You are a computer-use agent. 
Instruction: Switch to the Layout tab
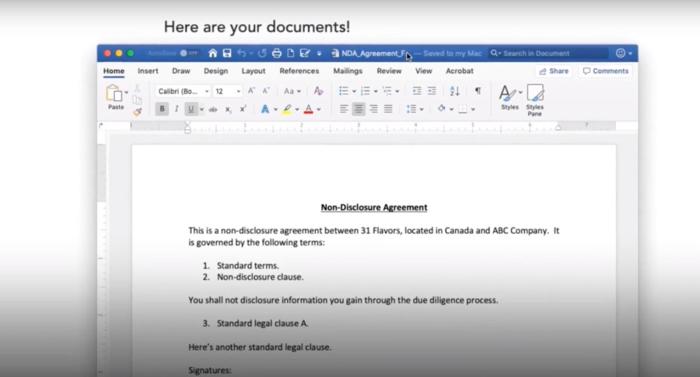tap(253, 71)
